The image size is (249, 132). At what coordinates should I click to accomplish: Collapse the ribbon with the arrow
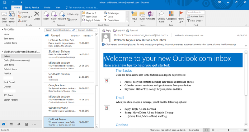[246, 25]
